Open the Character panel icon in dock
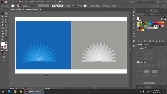 coord(134,12)
